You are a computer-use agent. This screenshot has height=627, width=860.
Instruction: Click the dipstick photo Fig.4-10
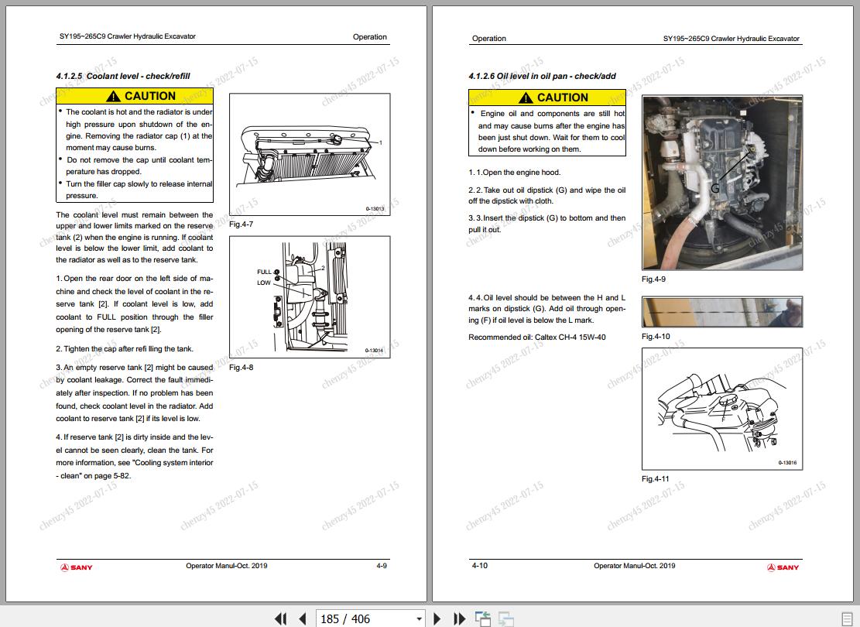721,312
